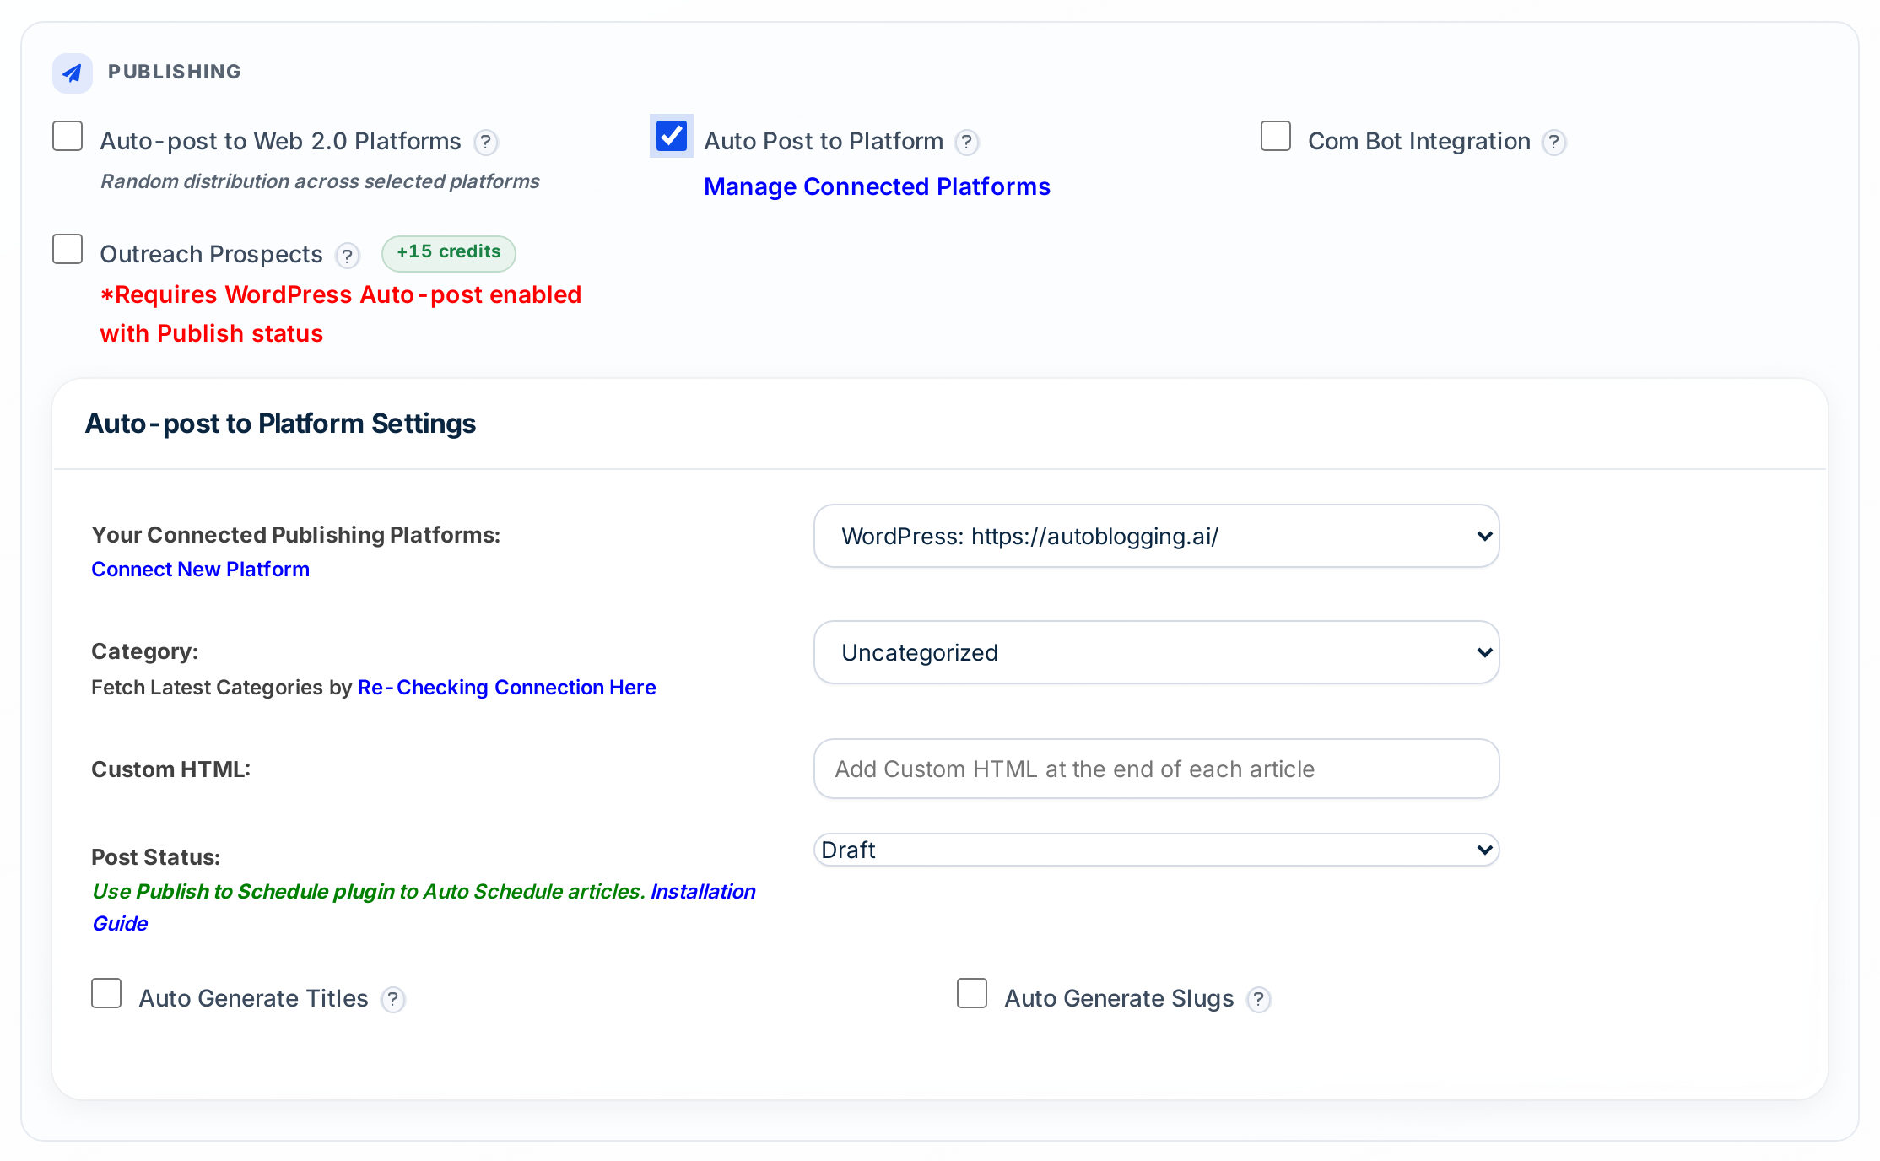Click the PUBLISHING section title
The image size is (1880, 1161).
tap(175, 72)
